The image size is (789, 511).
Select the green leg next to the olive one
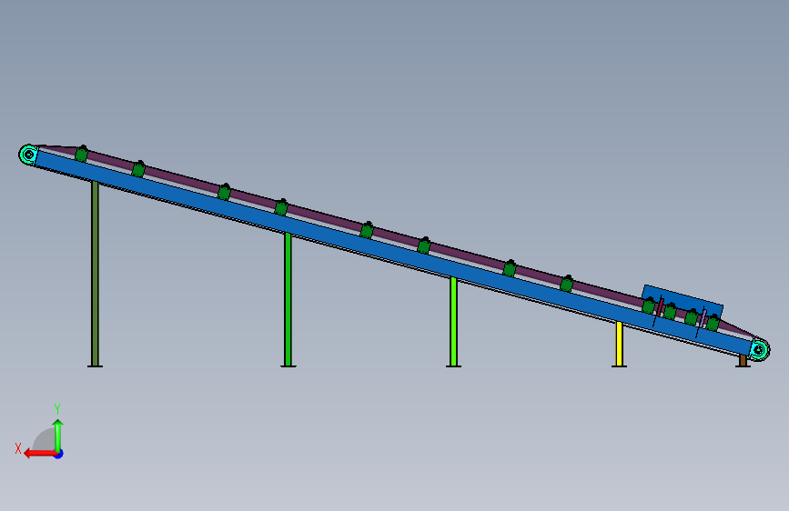pos(288,300)
